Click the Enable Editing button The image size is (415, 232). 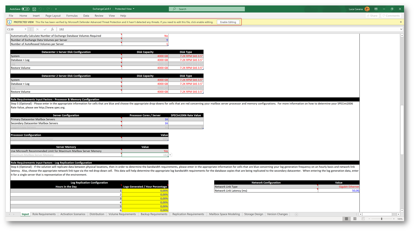[228, 22]
